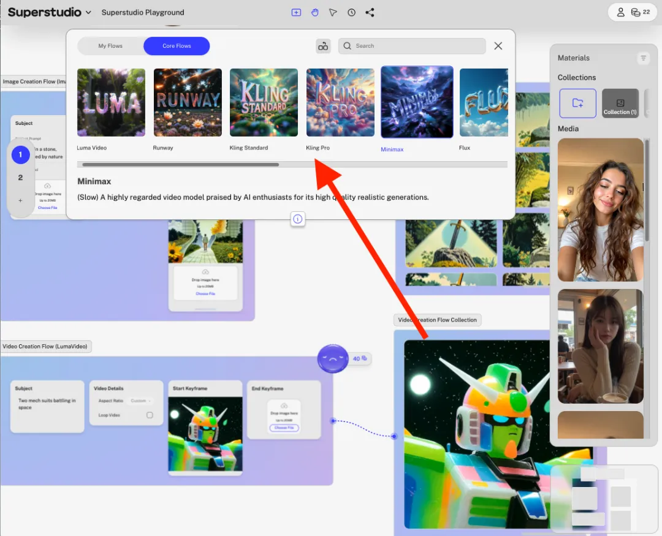Image resolution: width=662 pixels, height=536 pixels.
Task: Click the Minimax label under its thumbnail
Action: pyautogui.click(x=392, y=149)
